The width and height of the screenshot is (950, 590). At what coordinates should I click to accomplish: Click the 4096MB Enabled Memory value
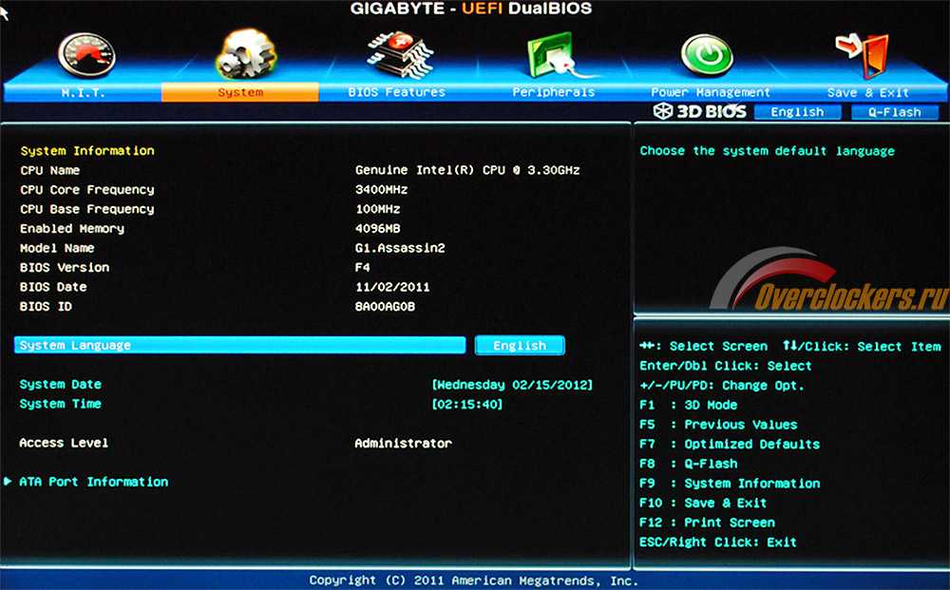[x=377, y=228]
